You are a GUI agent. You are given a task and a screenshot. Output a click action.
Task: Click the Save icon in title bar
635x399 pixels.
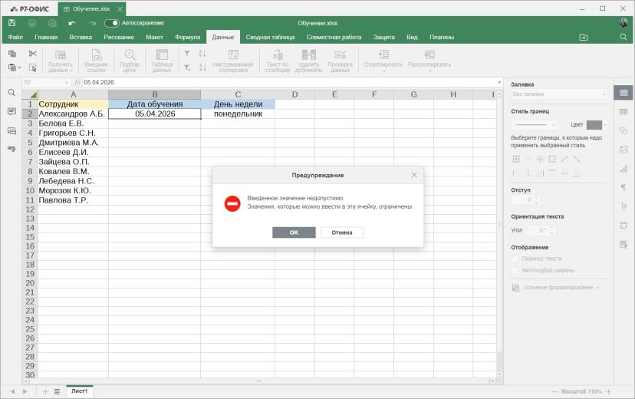(x=12, y=23)
